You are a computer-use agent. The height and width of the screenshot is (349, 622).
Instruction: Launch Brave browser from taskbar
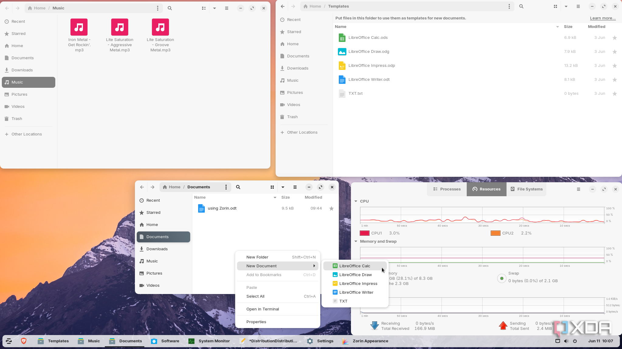(24, 341)
